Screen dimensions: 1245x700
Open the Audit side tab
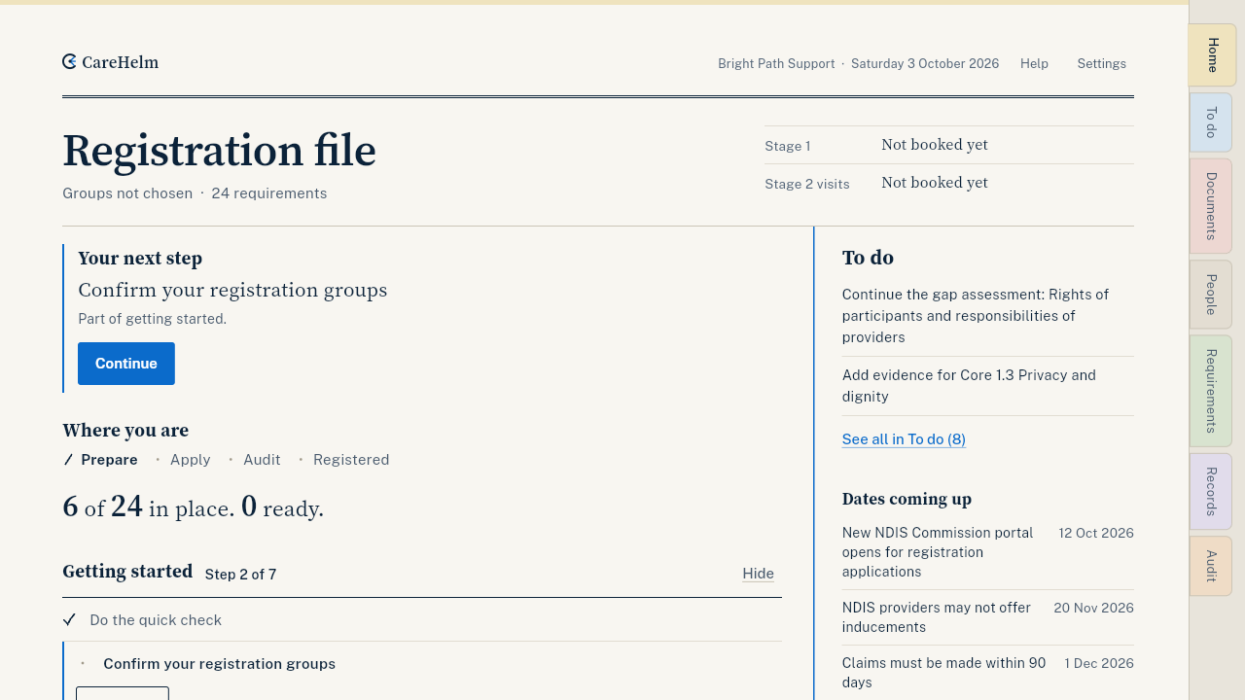pyautogui.click(x=1211, y=566)
